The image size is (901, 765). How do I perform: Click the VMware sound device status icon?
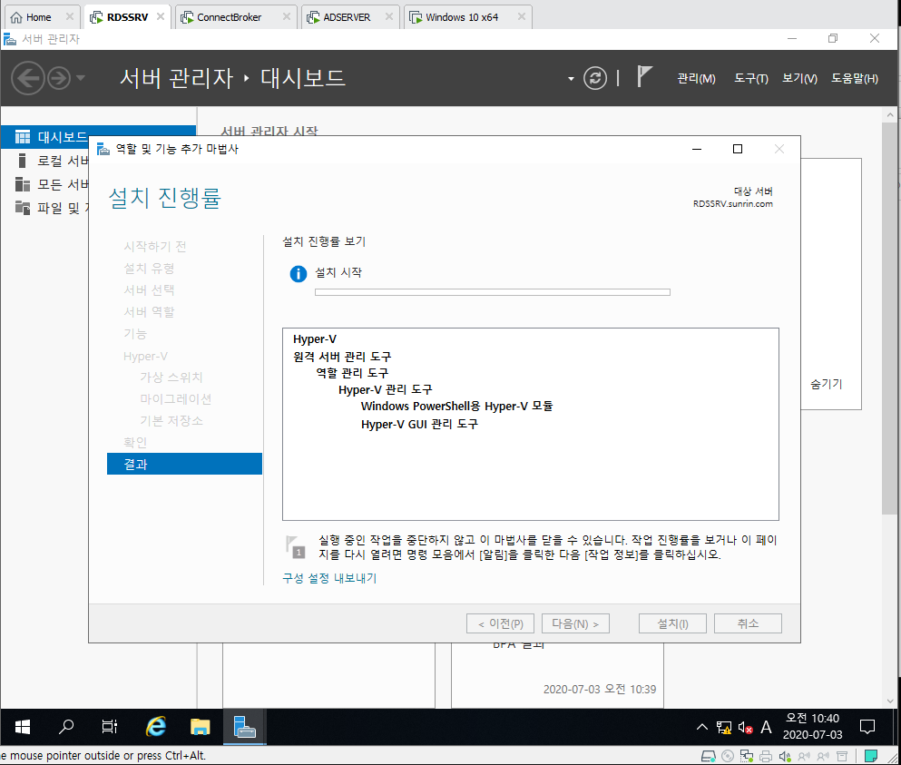point(784,756)
